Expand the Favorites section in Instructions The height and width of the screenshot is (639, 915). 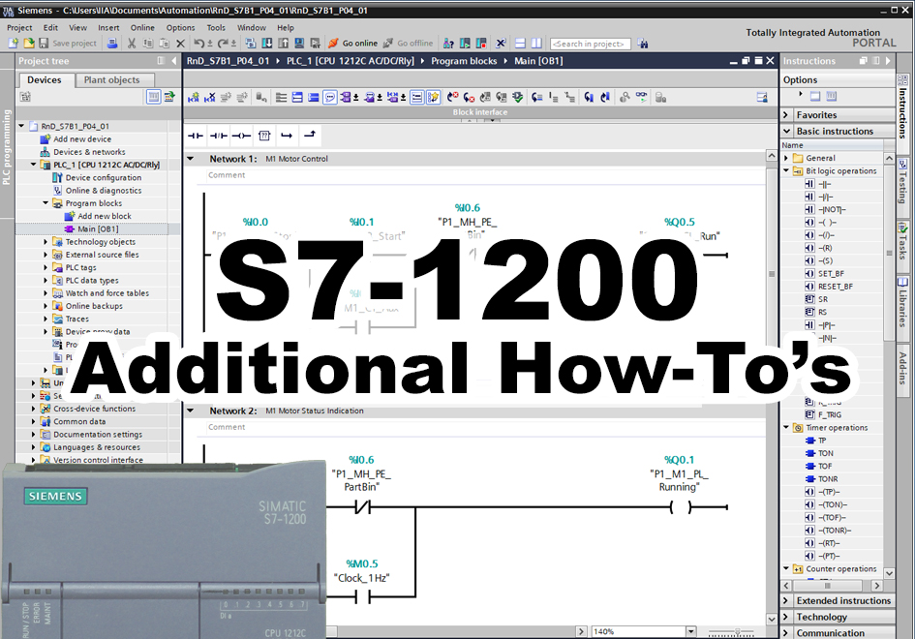(x=786, y=115)
